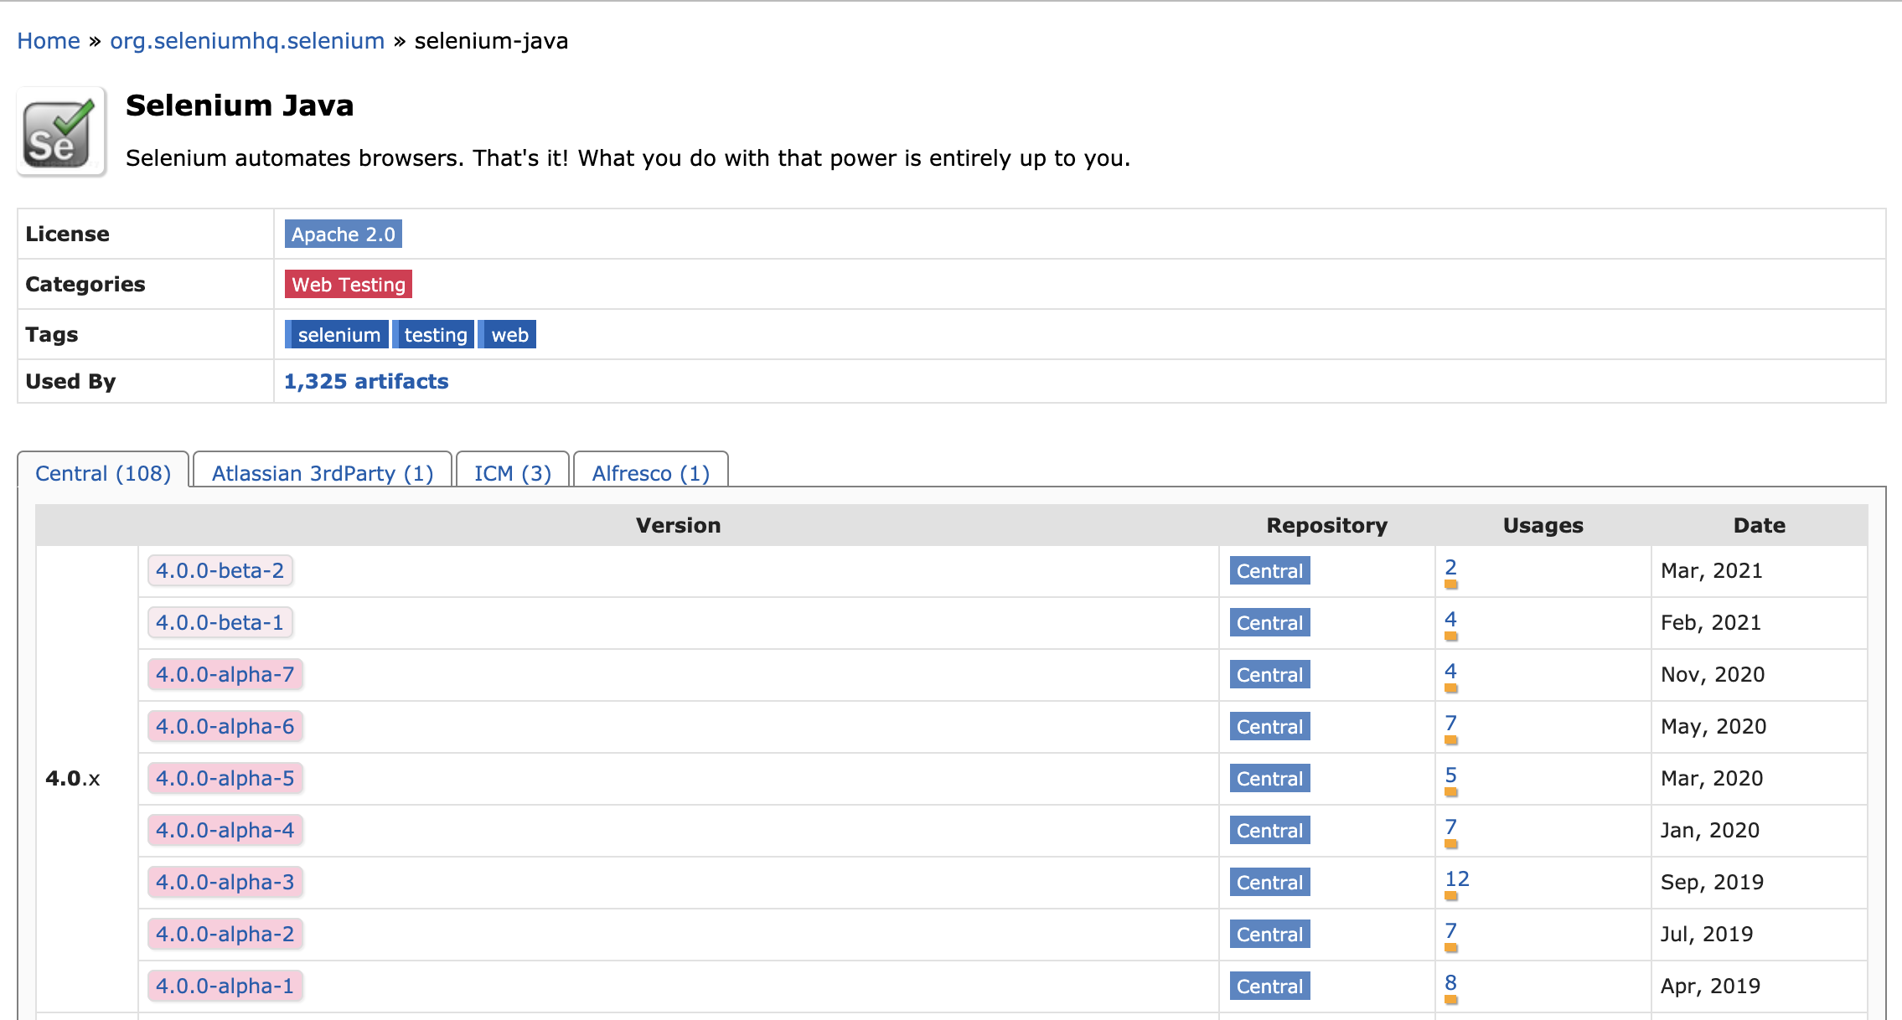Click the testing tag badge
This screenshot has width=1902, height=1020.
coord(435,335)
